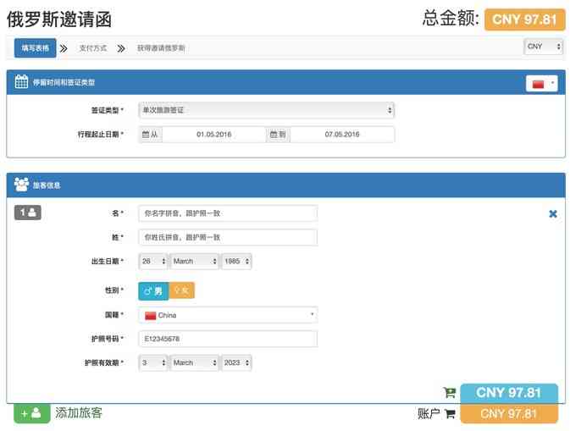The width and height of the screenshot is (576, 431).
Task: Click the black shopping cart icon by 账户
Action: tap(450, 414)
